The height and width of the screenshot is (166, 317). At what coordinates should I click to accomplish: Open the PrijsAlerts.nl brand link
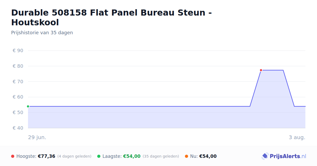[284, 156]
